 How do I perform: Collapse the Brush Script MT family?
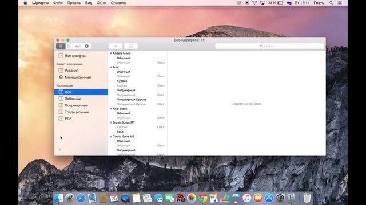[111, 122]
